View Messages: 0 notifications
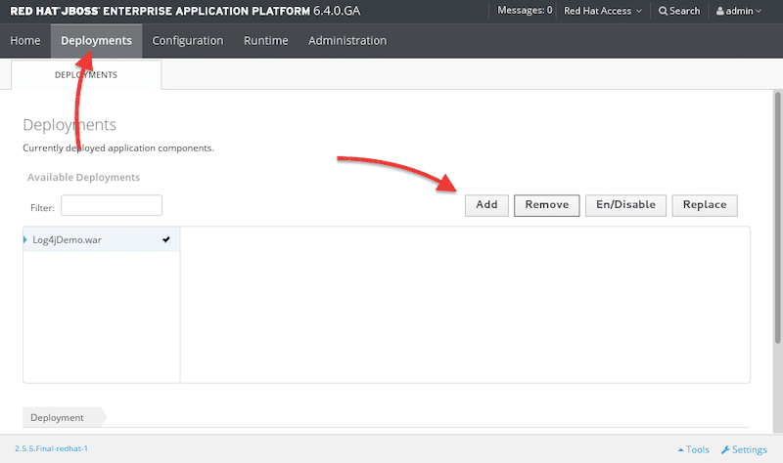This screenshot has height=463, width=783. (x=525, y=11)
